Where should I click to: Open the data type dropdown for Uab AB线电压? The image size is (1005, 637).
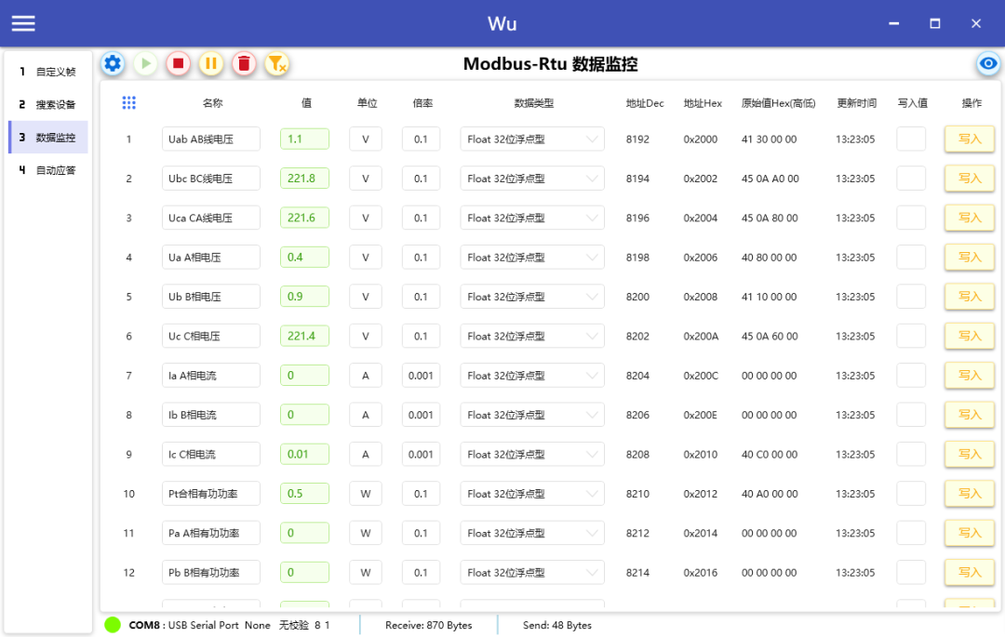pos(531,139)
